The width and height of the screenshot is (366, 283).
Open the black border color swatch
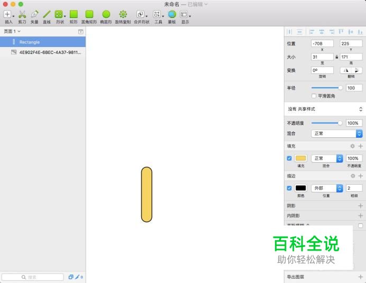(x=300, y=188)
